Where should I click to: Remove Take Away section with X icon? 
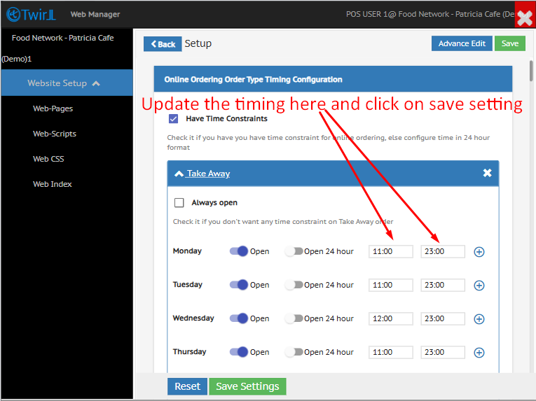(487, 173)
